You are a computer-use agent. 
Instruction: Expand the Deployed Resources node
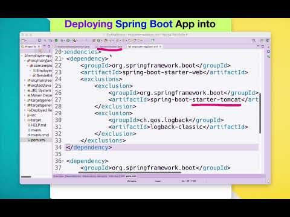click(25, 110)
